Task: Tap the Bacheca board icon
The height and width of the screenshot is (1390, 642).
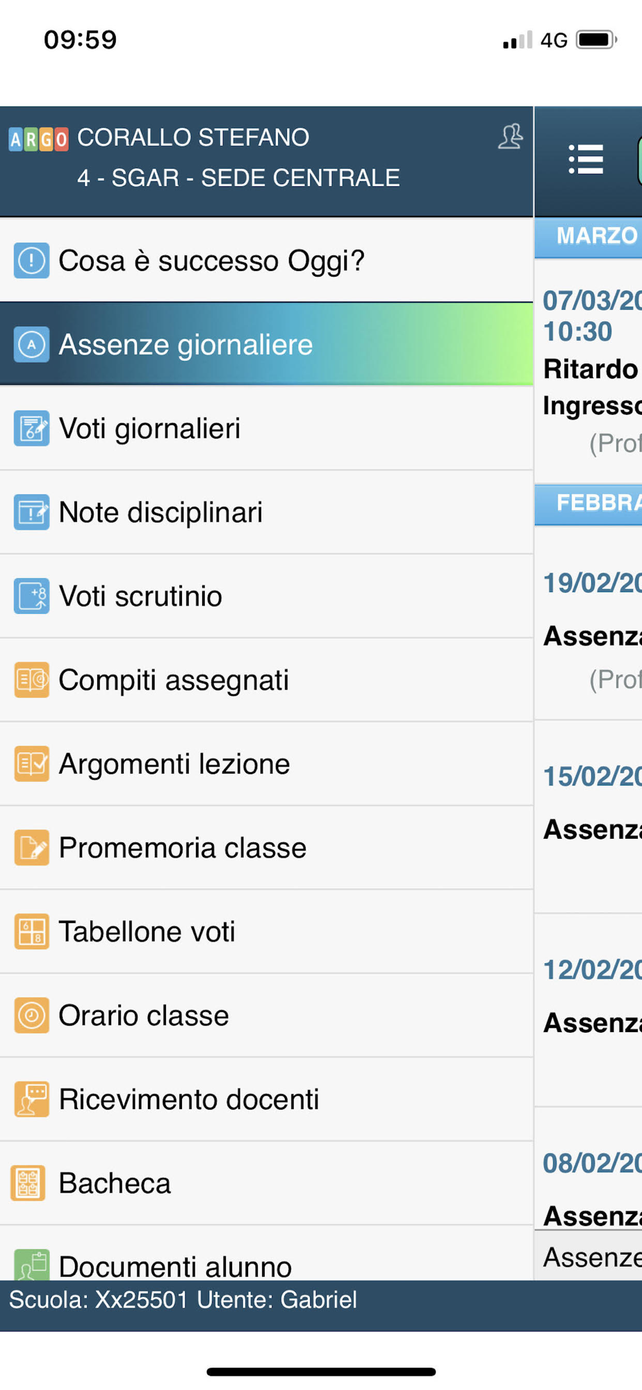Action: point(28,1183)
